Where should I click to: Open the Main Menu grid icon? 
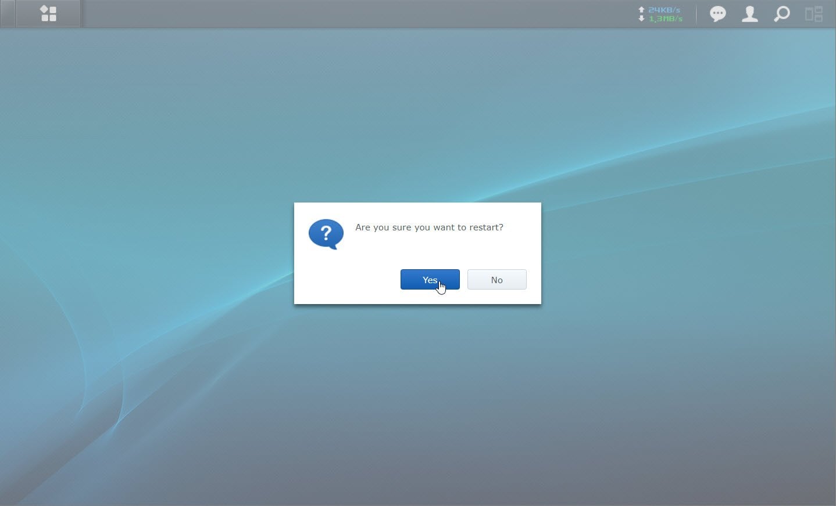pos(48,13)
